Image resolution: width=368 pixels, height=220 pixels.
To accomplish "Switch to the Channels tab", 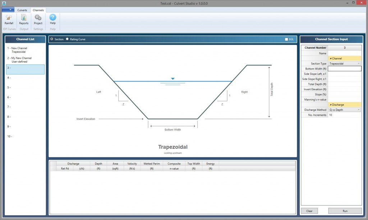I will click(38, 10).
